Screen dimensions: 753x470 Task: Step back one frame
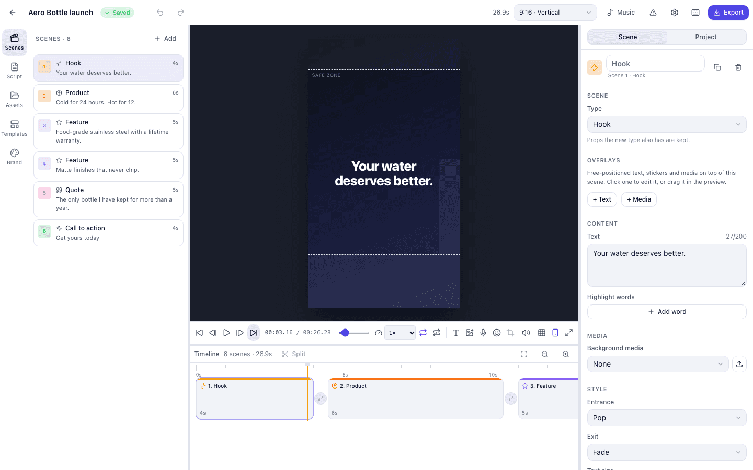(x=213, y=333)
